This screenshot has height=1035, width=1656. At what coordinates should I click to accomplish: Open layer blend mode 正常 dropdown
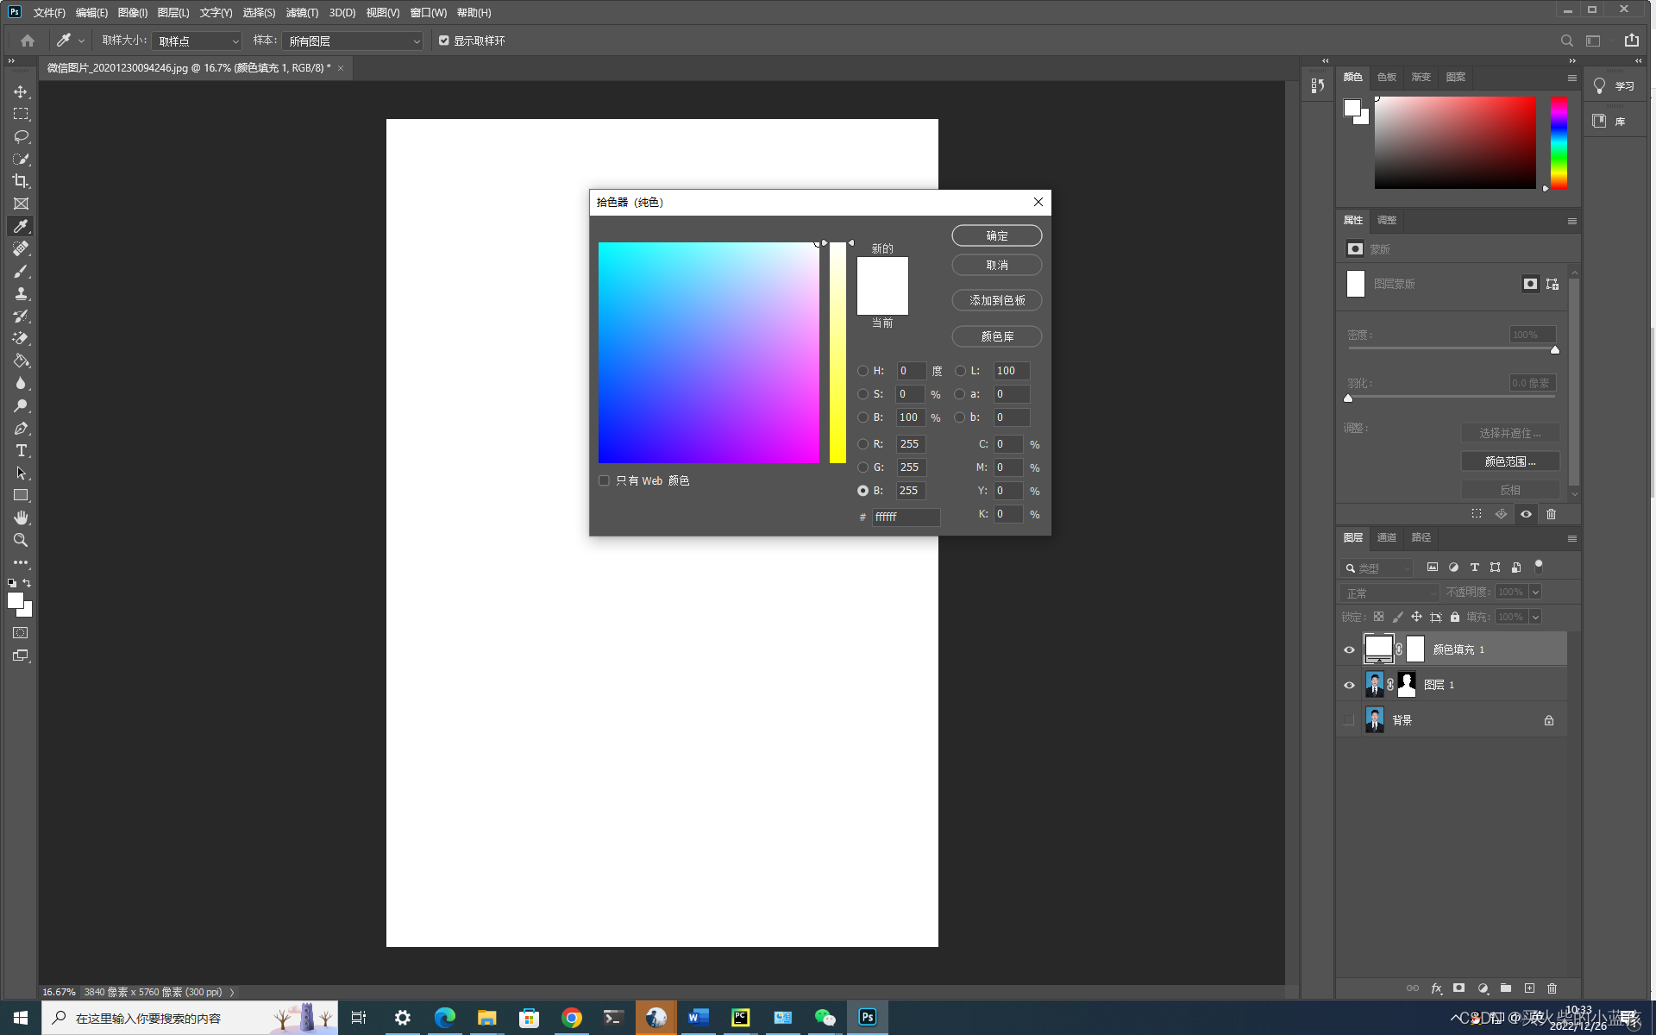pyautogui.click(x=1389, y=593)
